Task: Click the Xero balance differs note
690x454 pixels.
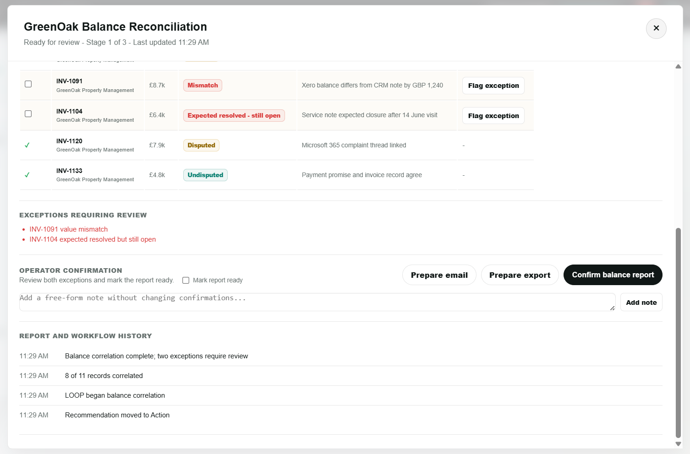Action: [372, 85]
